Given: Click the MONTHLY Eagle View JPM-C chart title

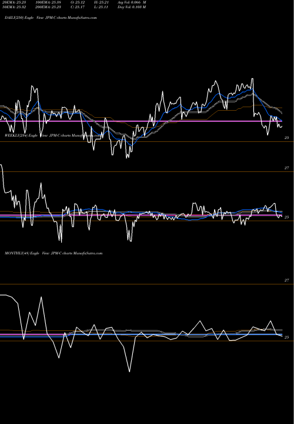Looking at the screenshot, I should [54, 253].
